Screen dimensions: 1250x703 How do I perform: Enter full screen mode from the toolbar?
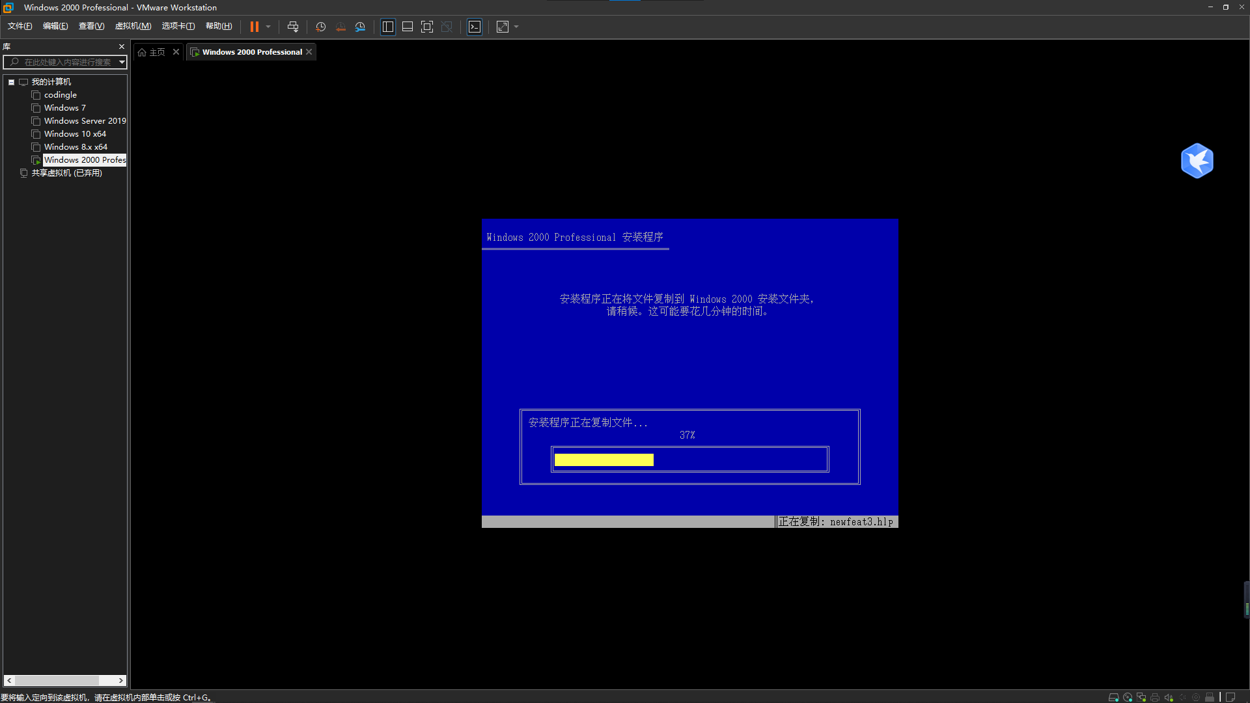click(x=427, y=27)
